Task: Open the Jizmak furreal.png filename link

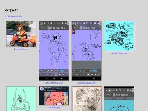Action: pyautogui.click(x=119, y=53)
